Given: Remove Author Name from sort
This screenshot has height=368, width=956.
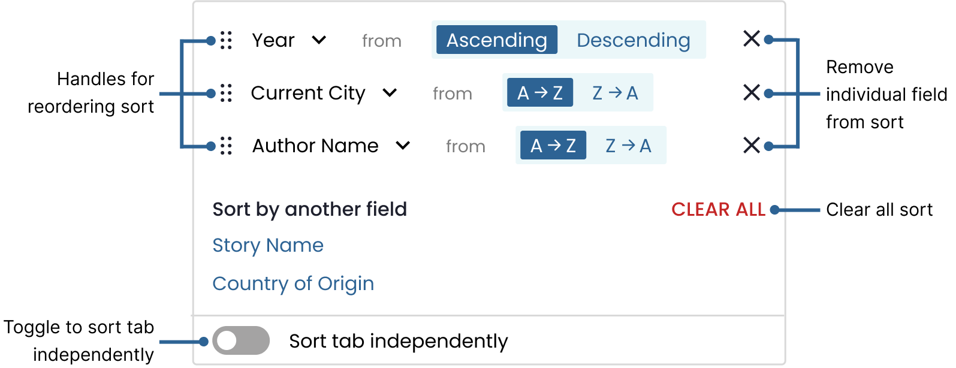Looking at the screenshot, I should coord(751,145).
